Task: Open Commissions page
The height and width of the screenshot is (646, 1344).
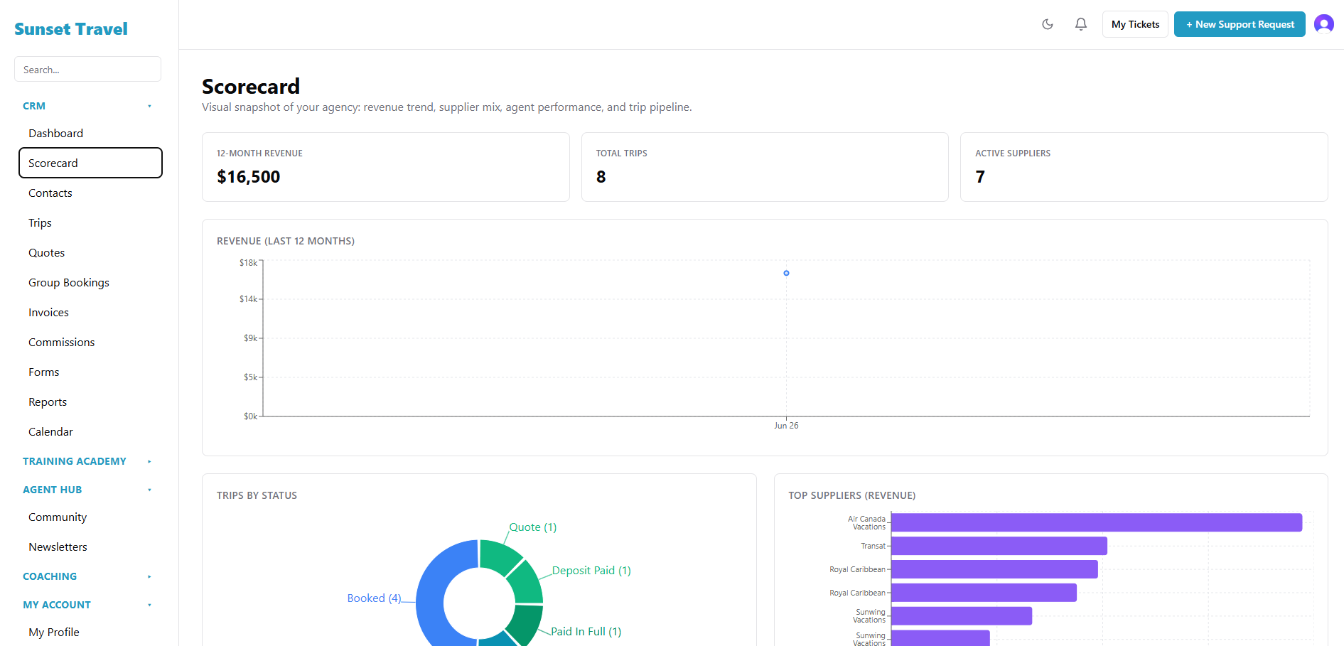Action: click(90, 342)
